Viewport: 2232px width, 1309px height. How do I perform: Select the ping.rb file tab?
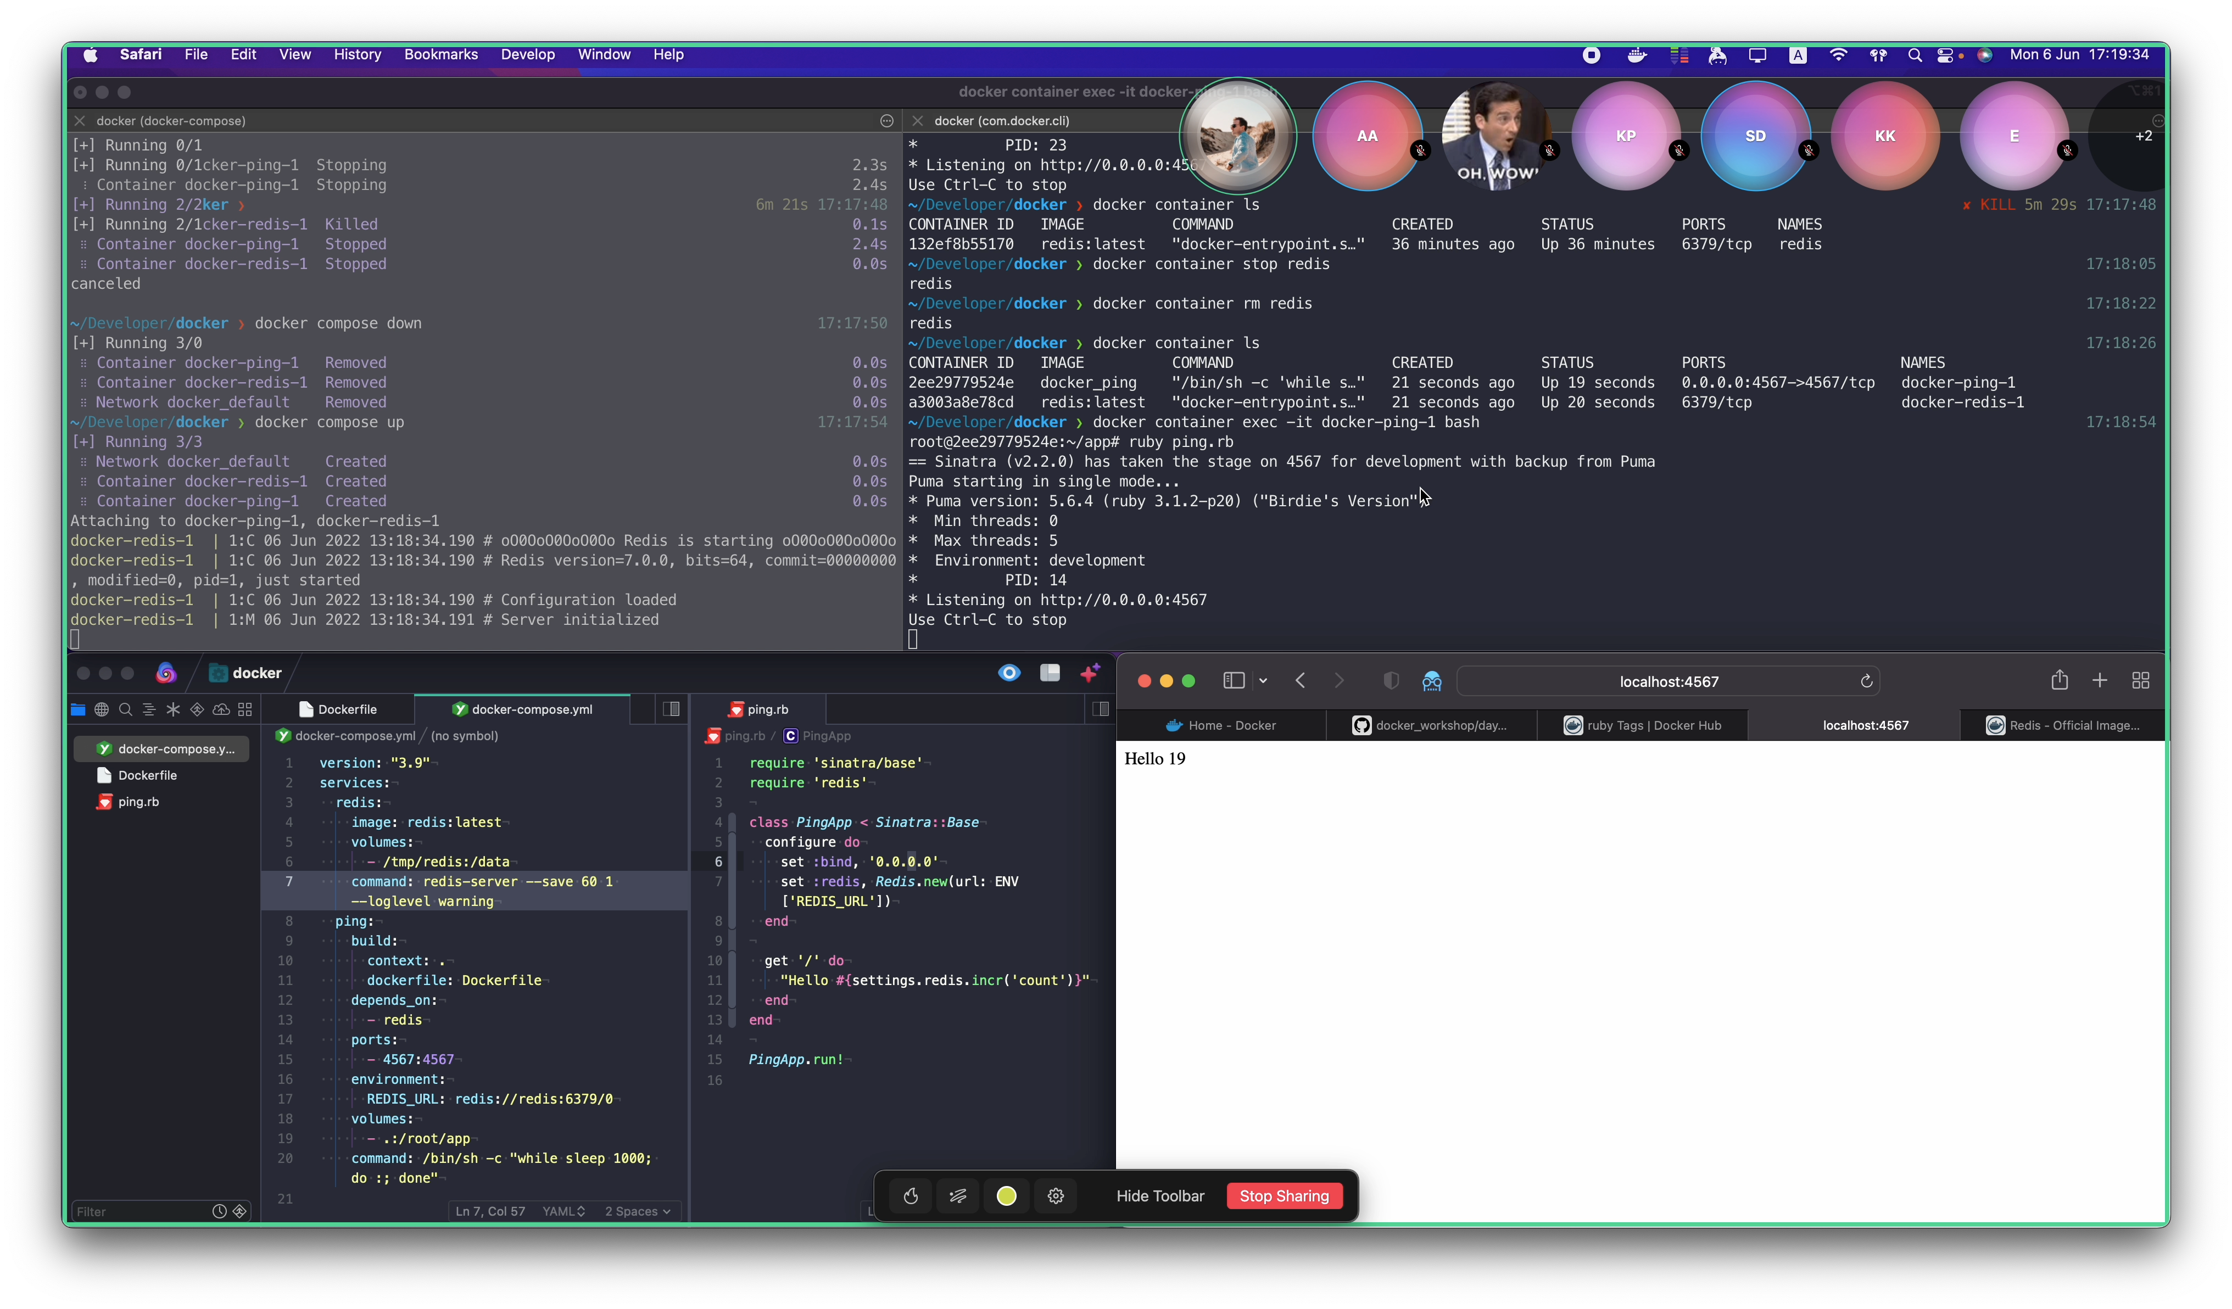[x=767, y=709]
